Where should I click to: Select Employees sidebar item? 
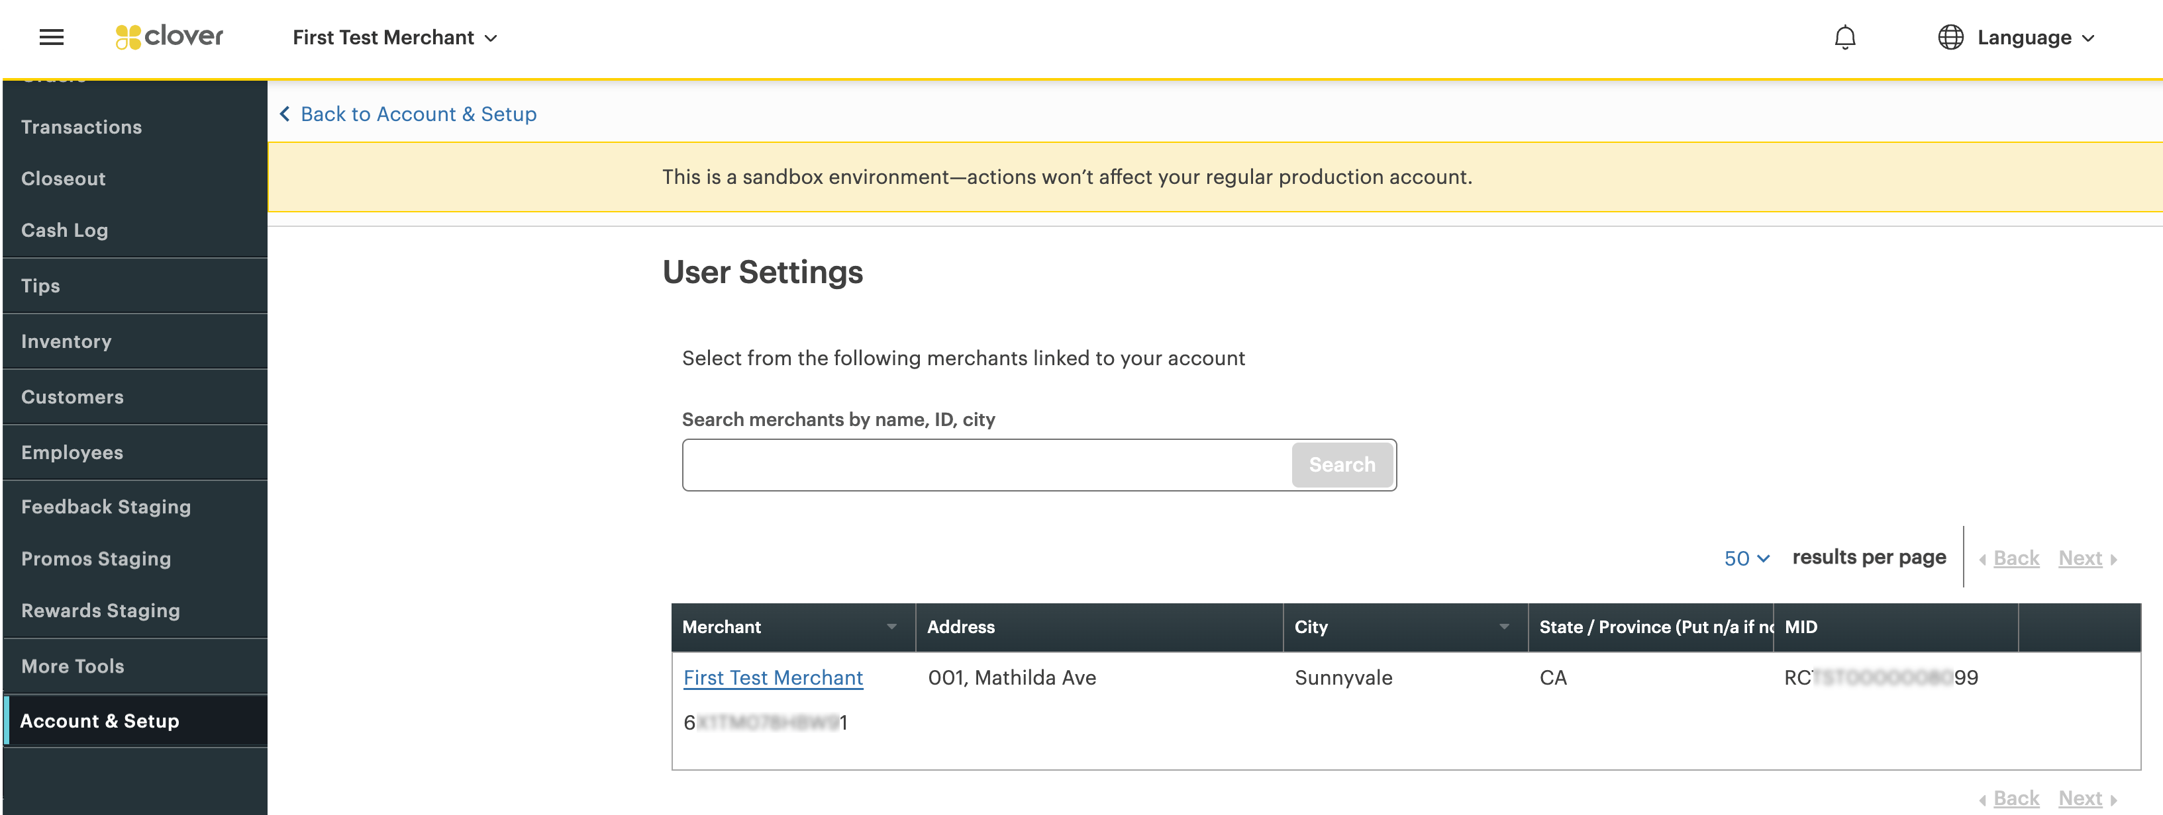click(72, 452)
